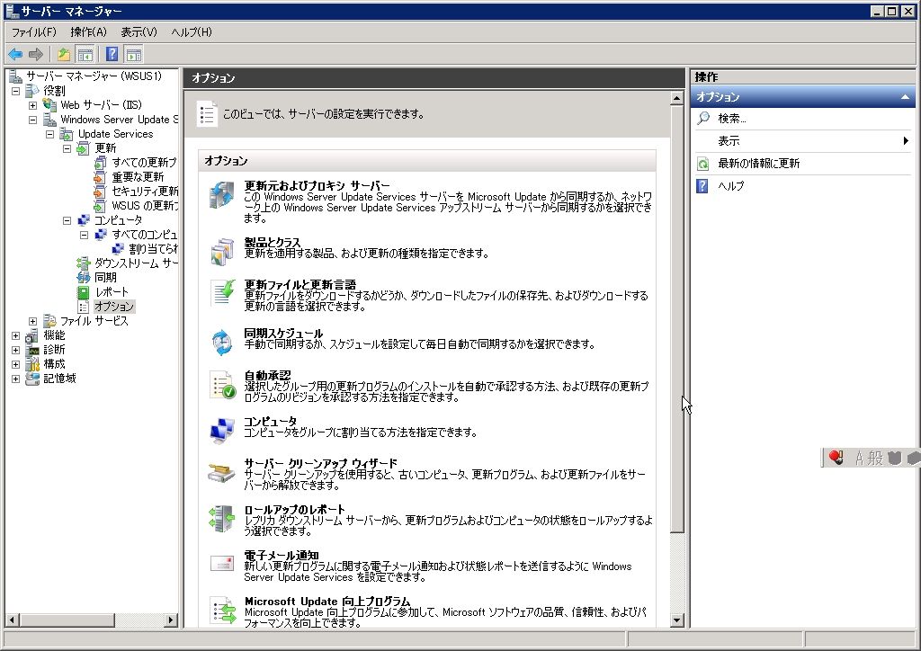Viewport: 921px width, 651px height.
Task: Open the 電子メール通知 settings link
Action: pos(282,555)
